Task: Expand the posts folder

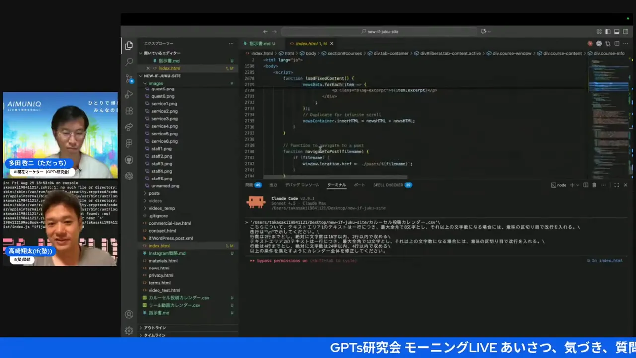Action: [x=154, y=193]
